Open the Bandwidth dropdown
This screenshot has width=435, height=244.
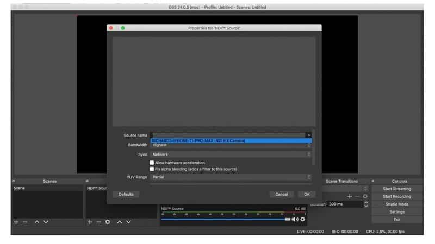coord(231,145)
